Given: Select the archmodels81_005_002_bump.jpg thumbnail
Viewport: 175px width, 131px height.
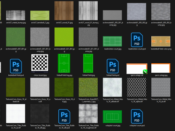Looking at the screenshot, I should (x=161, y=12).
